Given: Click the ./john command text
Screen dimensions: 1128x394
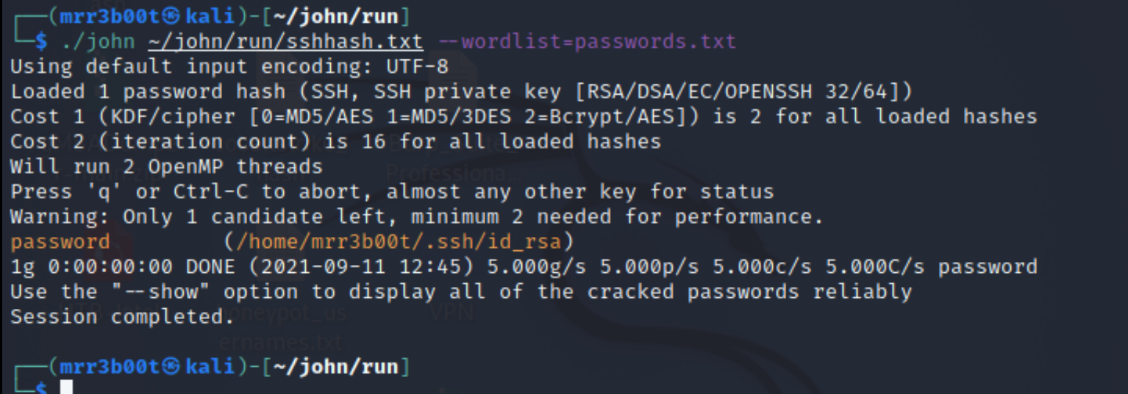Looking at the screenshot, I should coord(98,41).
